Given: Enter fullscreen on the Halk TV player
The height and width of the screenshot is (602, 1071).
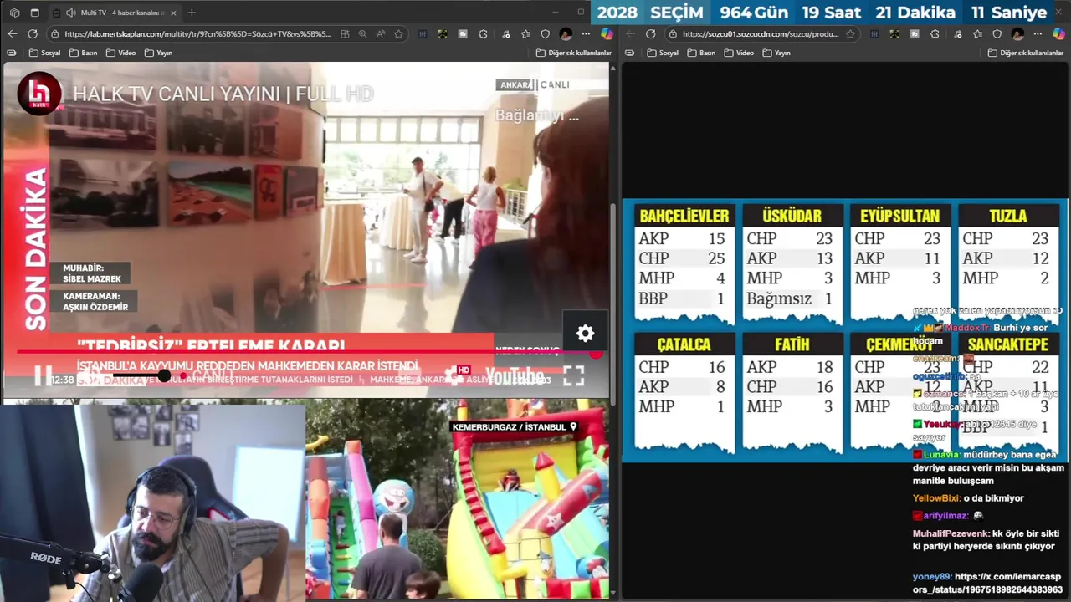Looking at the screenshot, I should 573,376.
